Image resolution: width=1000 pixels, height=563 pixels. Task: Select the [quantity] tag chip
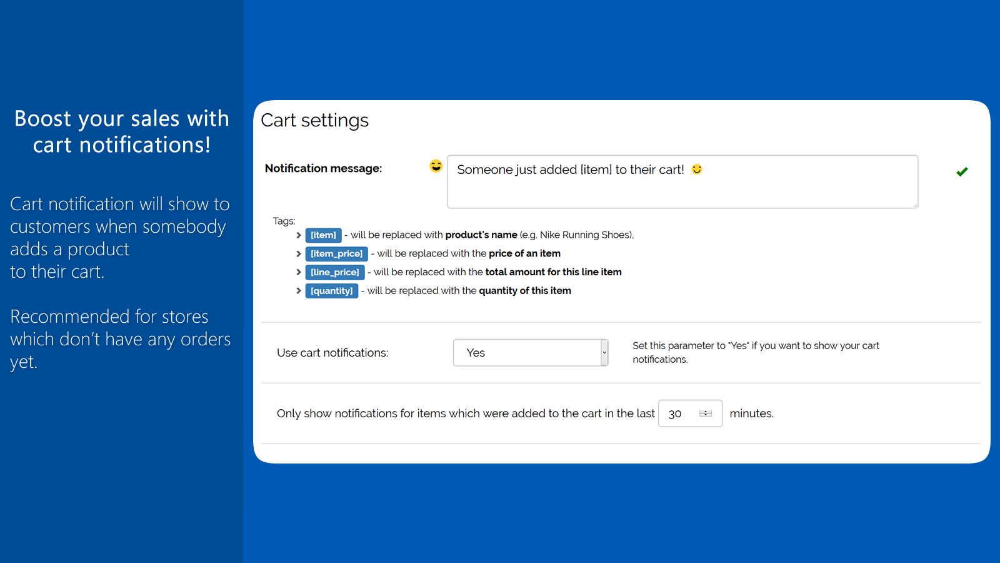332,290
